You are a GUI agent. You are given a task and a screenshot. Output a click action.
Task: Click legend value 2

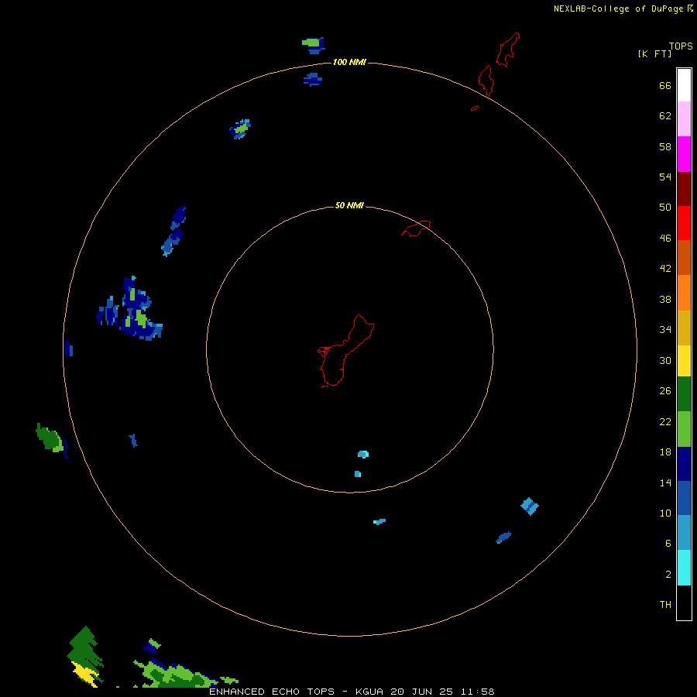tap(668, 575)
